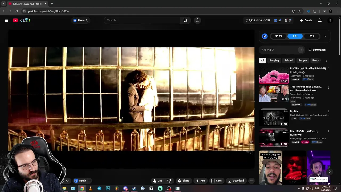Screen dimensions: 341x192
Task: Open Chrome tab search dropdown
Action: point(3,4)
